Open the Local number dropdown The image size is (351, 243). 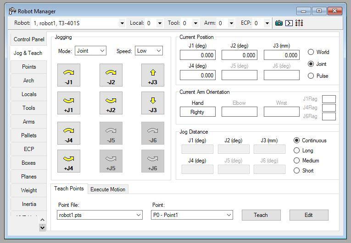point(160,23)
